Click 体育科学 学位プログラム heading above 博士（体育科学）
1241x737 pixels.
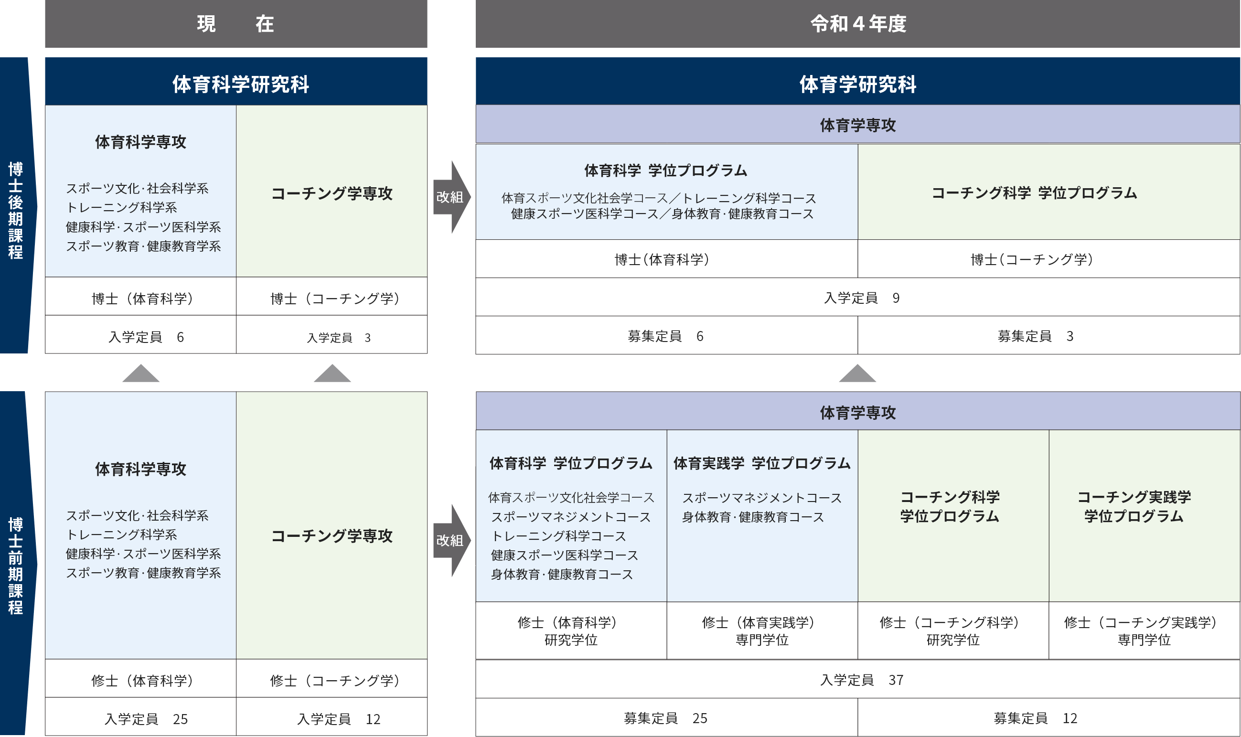(x=665, y=171)
